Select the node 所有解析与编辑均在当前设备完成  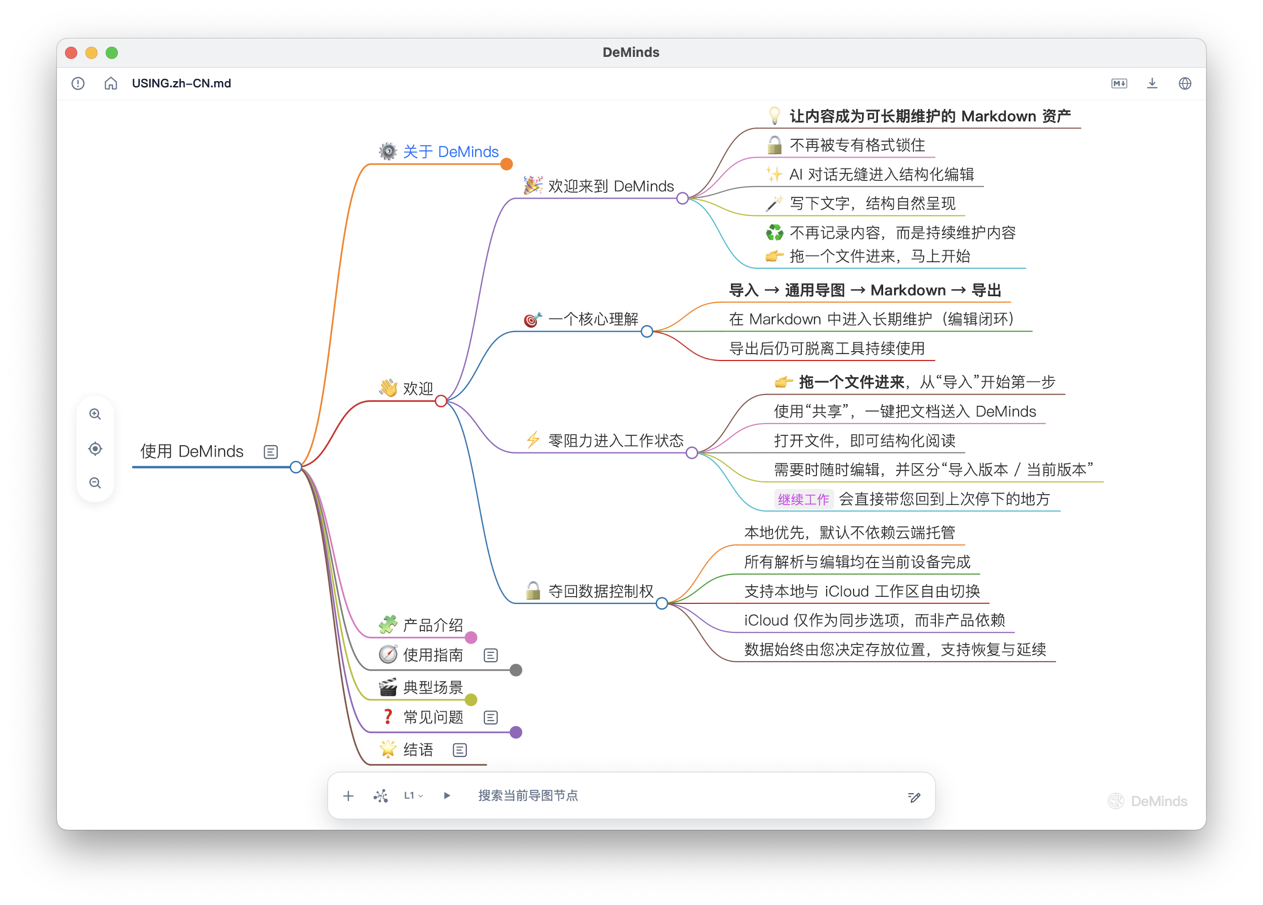pyautogui.click(x=858, y=562)
